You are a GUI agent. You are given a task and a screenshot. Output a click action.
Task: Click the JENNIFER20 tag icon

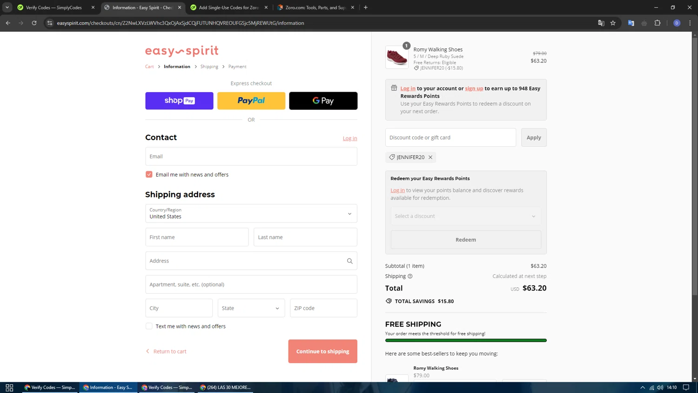click(392, 157)
